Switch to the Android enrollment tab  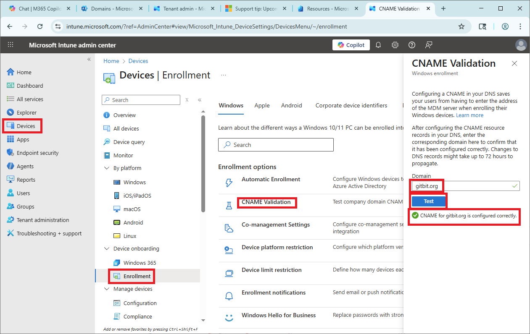(291, 105)
